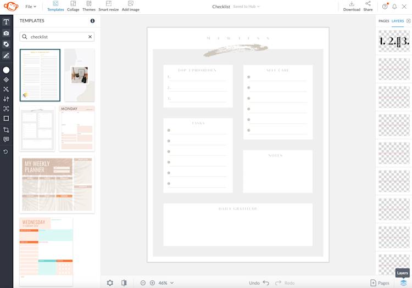This screenshot has height=288, width=412.
Task: Switch to the LAYERS tab
Action: pyautogui.click(x=398, y=21)
